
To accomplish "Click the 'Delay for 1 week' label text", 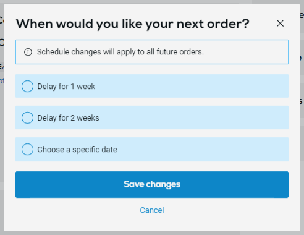I will [66, 87].
